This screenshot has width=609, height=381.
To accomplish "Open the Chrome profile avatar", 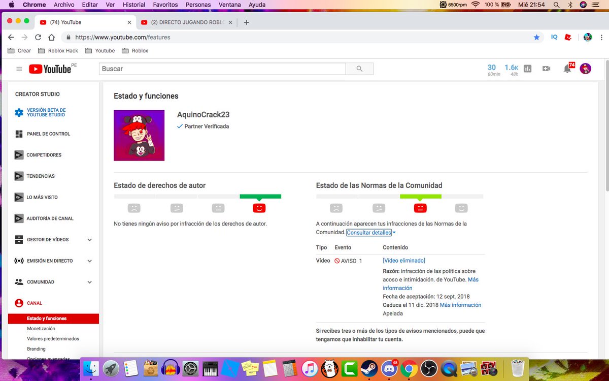I will 588,37.
